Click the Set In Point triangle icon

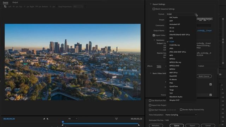point(44,119)
